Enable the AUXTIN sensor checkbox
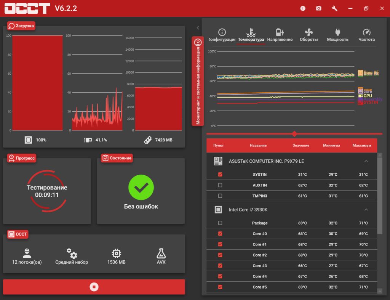The image size is (390, 300). click(220, 185)
